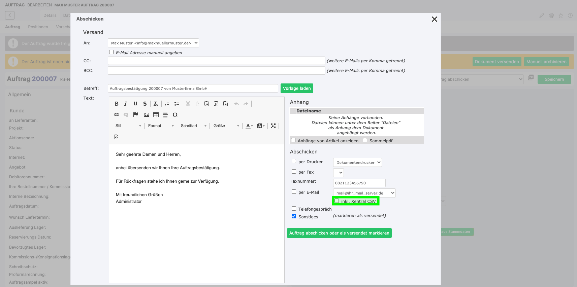
Task: Click Auftrag abschicken oder als versendet markieren
Action: 339,233
